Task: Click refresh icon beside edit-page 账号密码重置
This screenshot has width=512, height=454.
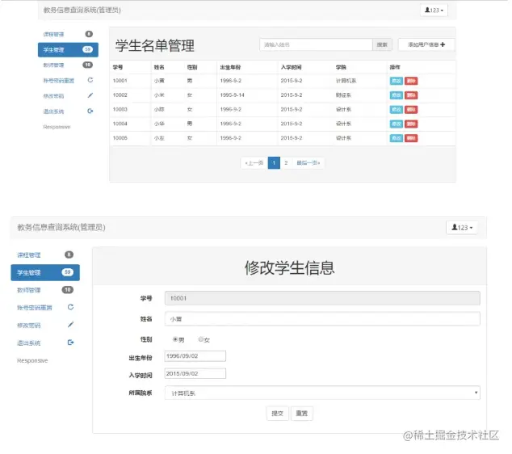Action: pos(70,307)
